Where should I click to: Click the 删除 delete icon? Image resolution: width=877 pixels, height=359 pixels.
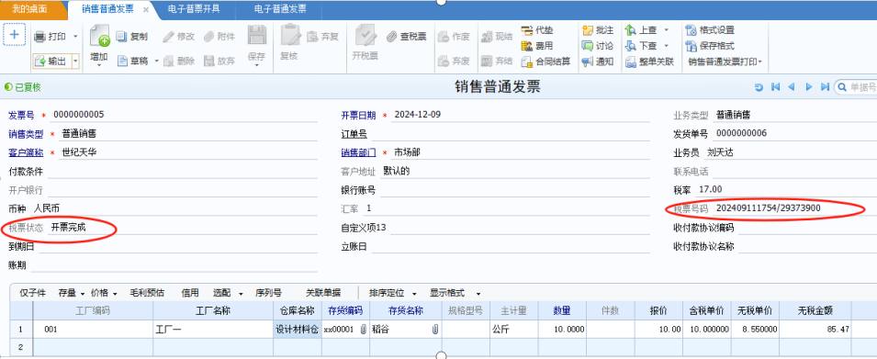168,62
